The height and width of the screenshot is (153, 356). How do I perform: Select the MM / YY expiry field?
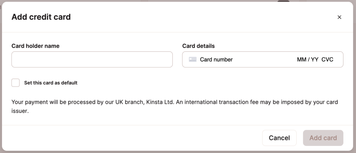pos(308,59)
